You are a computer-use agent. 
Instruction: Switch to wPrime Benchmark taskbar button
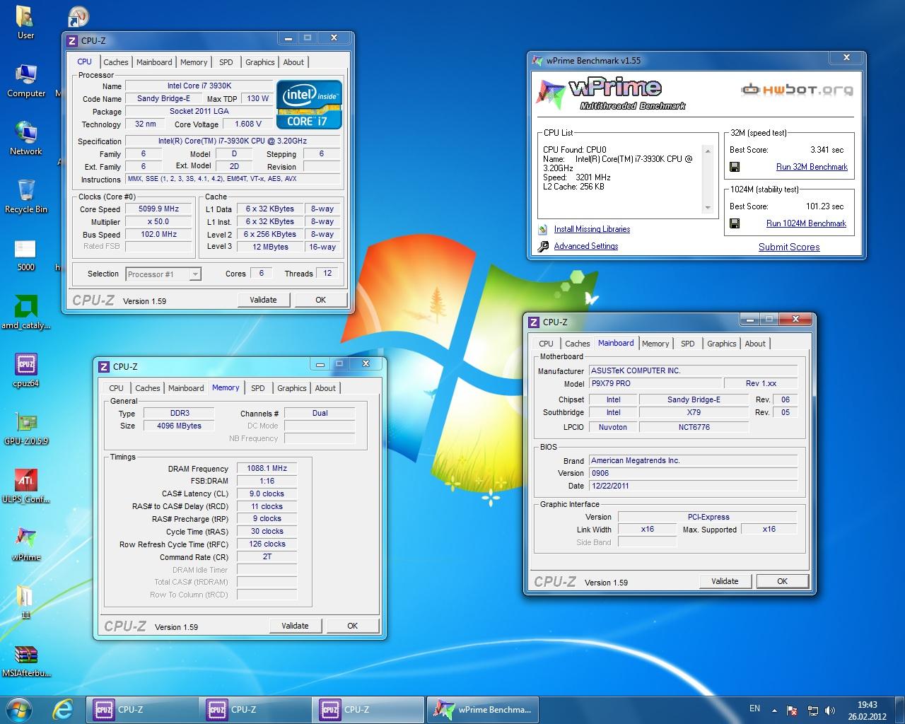point(484,709)
